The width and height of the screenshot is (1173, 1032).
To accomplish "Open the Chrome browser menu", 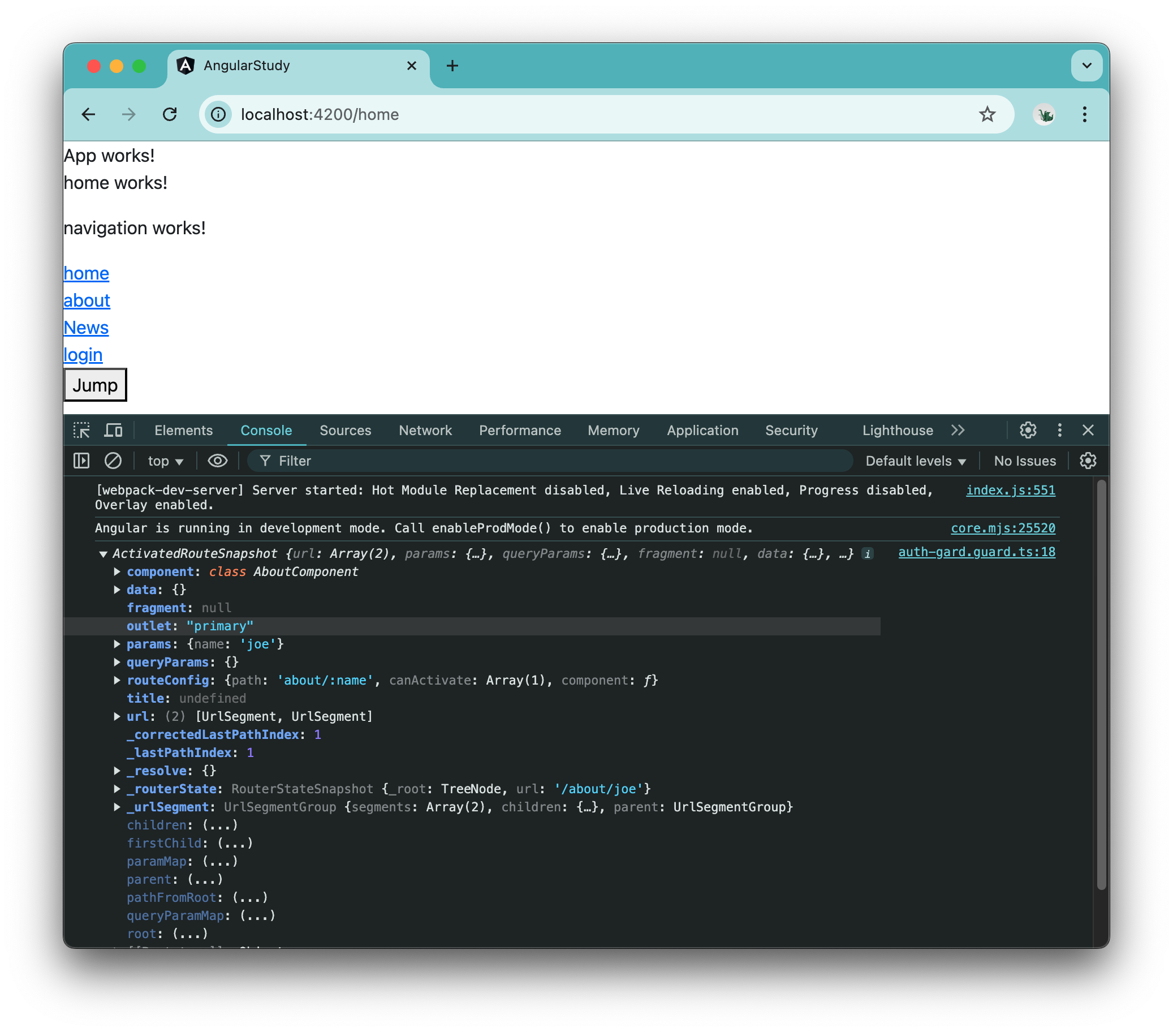I will 1084,114.
